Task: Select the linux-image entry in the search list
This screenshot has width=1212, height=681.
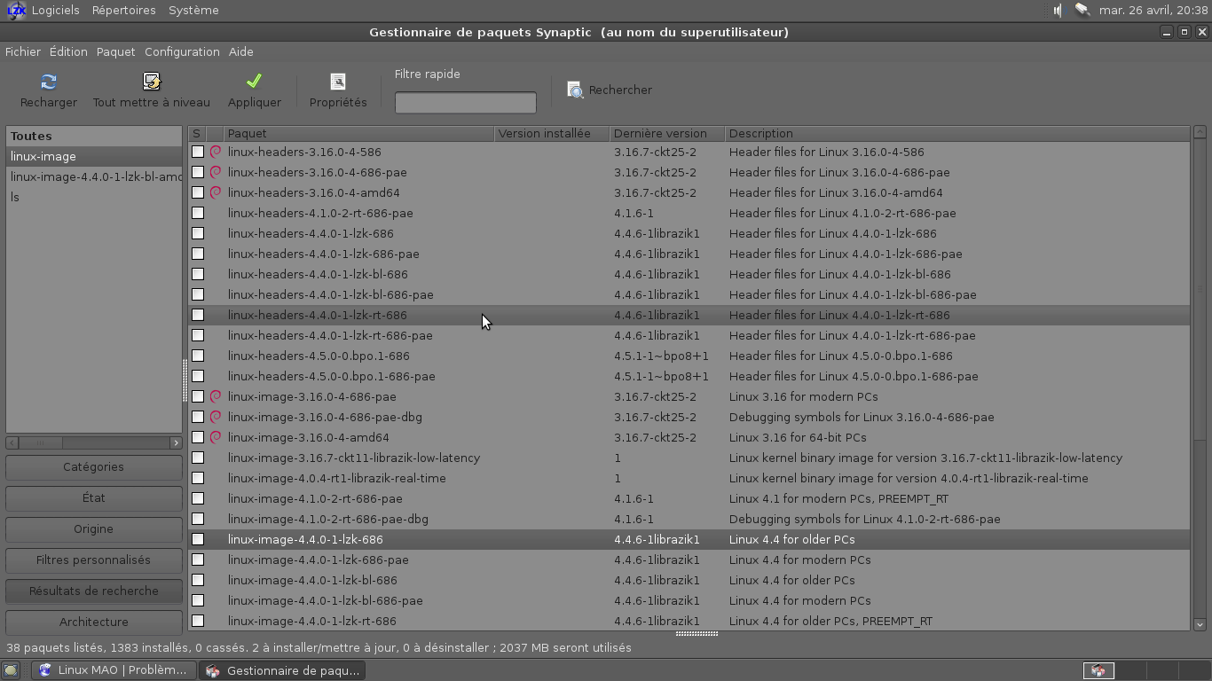Action: click(x=94, y=157)
